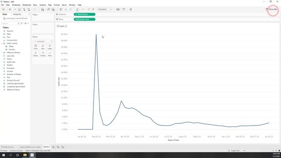Click the data pane Search field
The width and height of the screenshot is (281, 158).
click(10, 23)
